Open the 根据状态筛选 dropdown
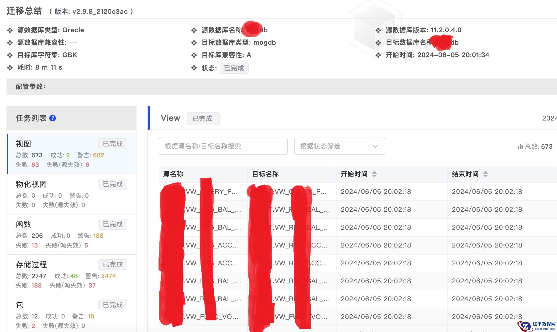The height and width of the screenshot is (332, 557). [339, 146]
